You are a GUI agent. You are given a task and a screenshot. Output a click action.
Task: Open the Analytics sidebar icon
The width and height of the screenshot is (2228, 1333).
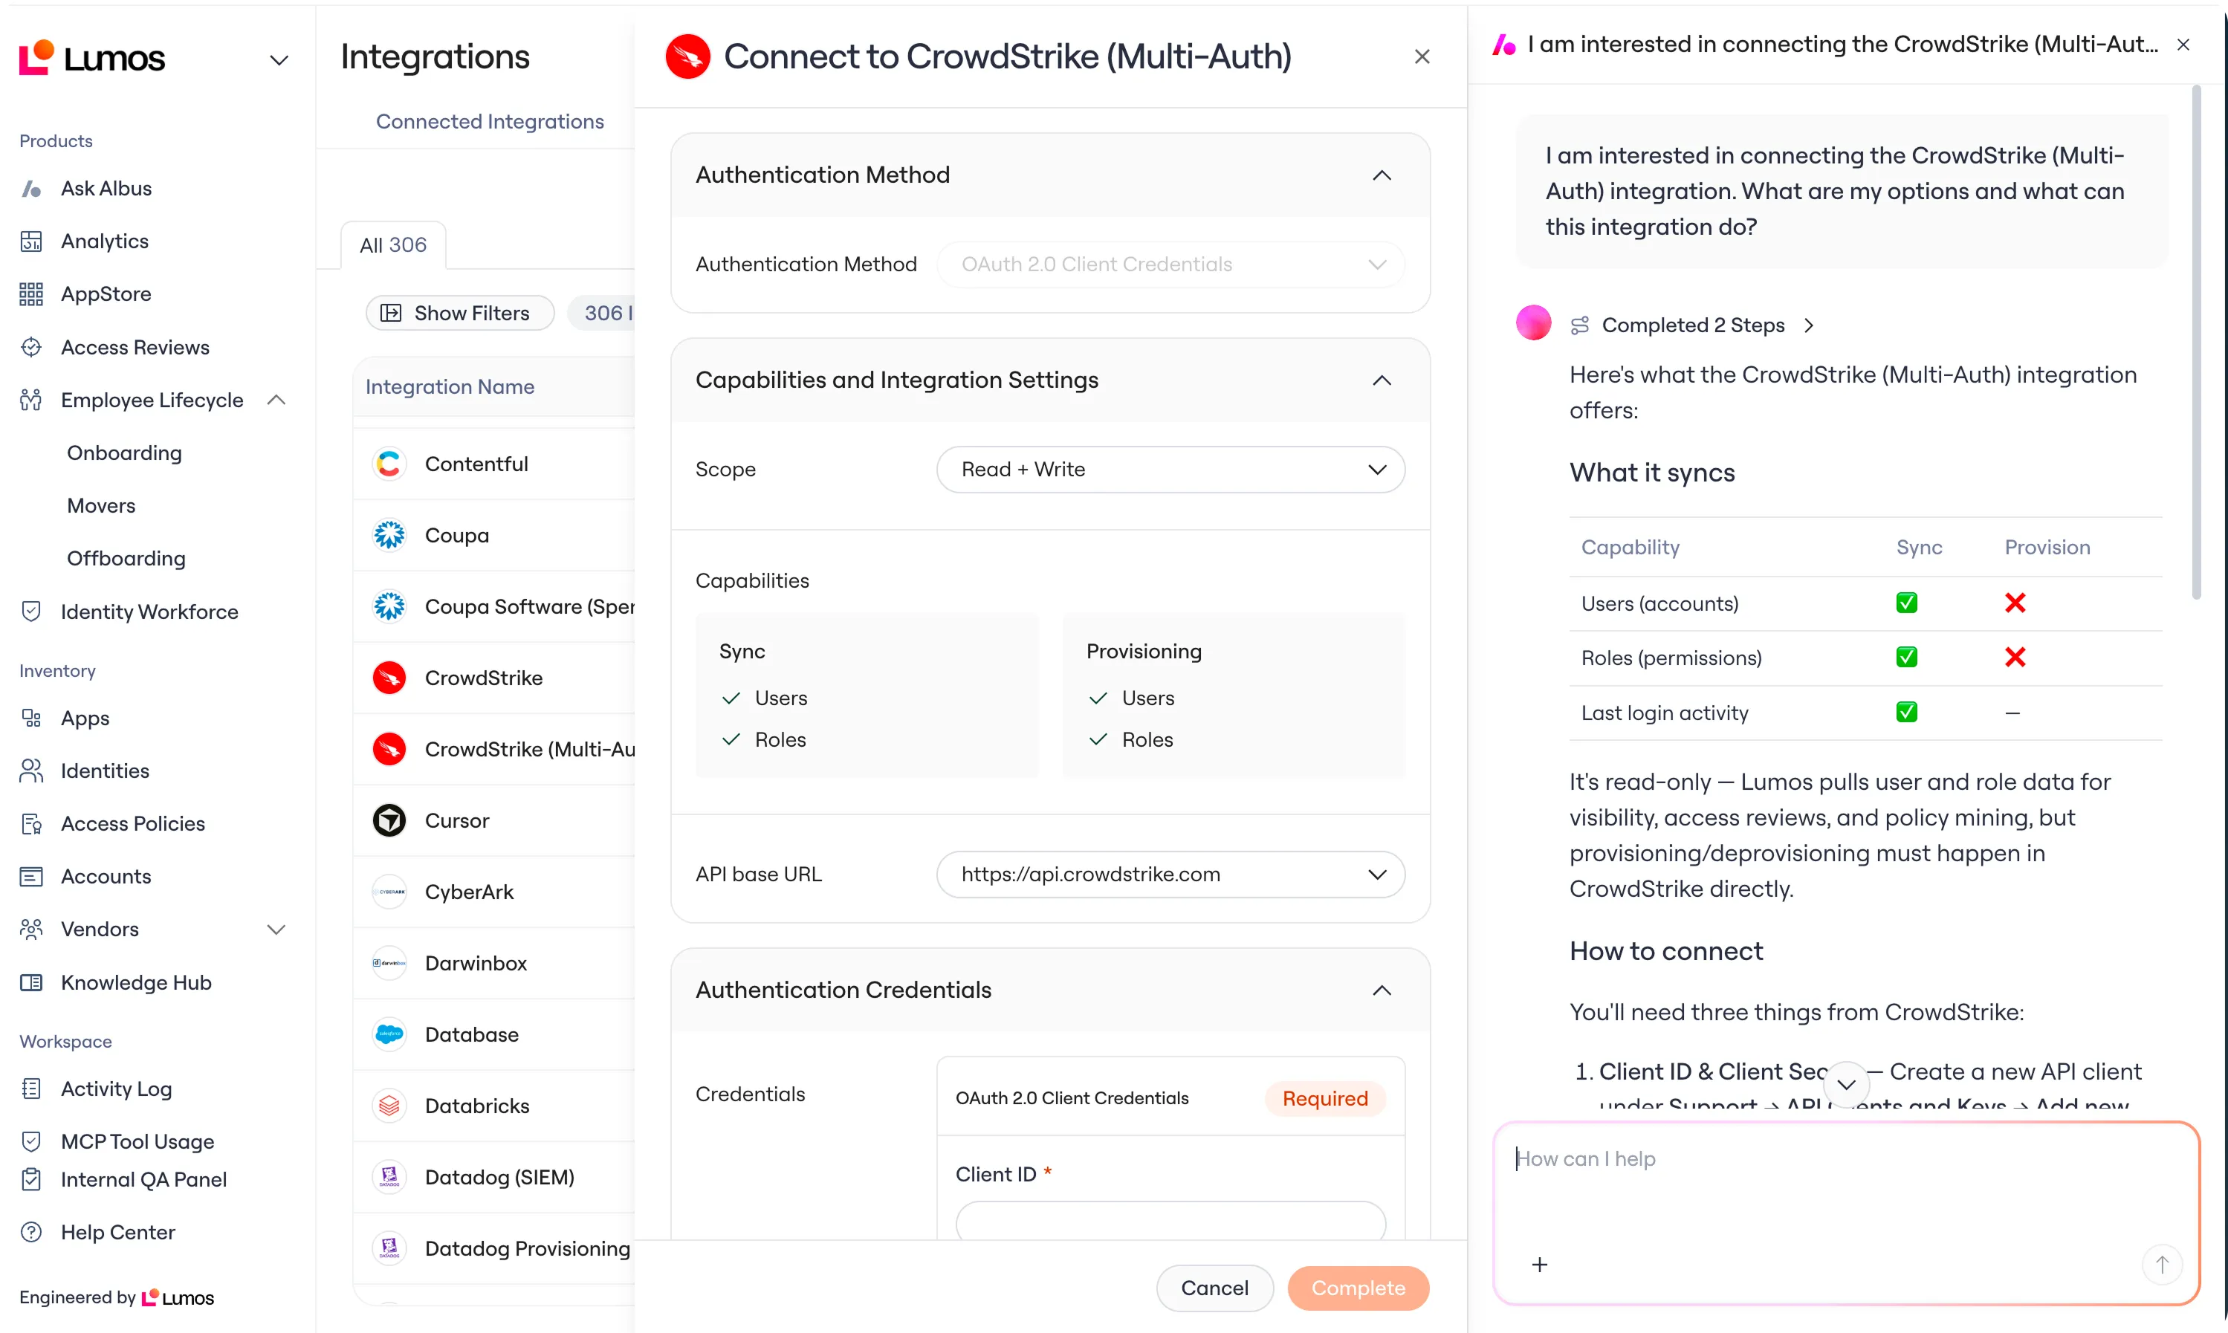point(31,241)
